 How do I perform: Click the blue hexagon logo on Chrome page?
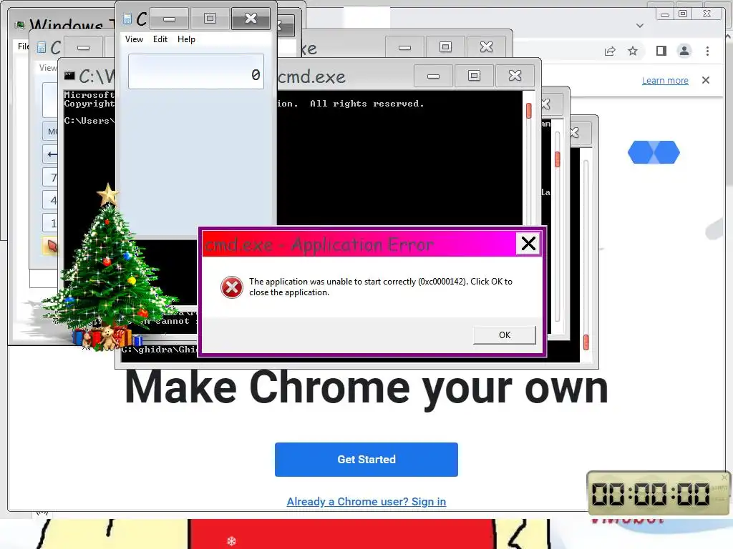click(x=654, y=152)
